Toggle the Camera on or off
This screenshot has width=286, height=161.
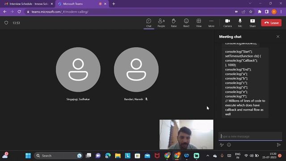[227, 23]
